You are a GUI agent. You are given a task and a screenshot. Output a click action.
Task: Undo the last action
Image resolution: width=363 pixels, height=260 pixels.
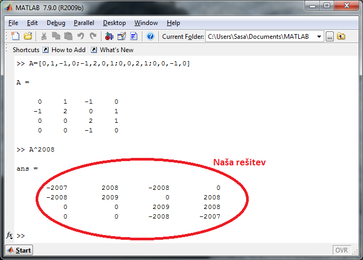(81, 36)
